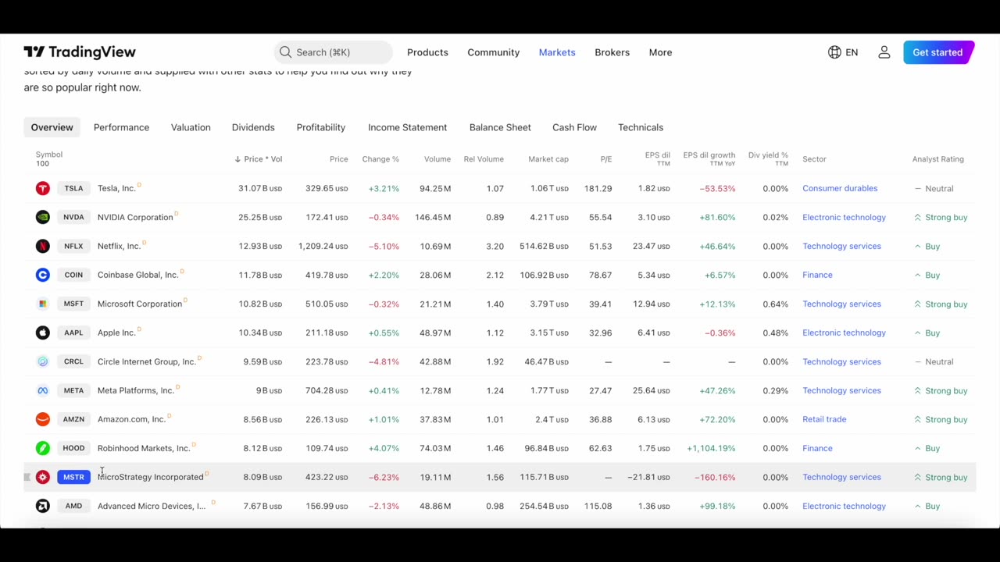Select the Income Statement tab
Viewport: 1000px width, 562px height.
pos(407,127)
